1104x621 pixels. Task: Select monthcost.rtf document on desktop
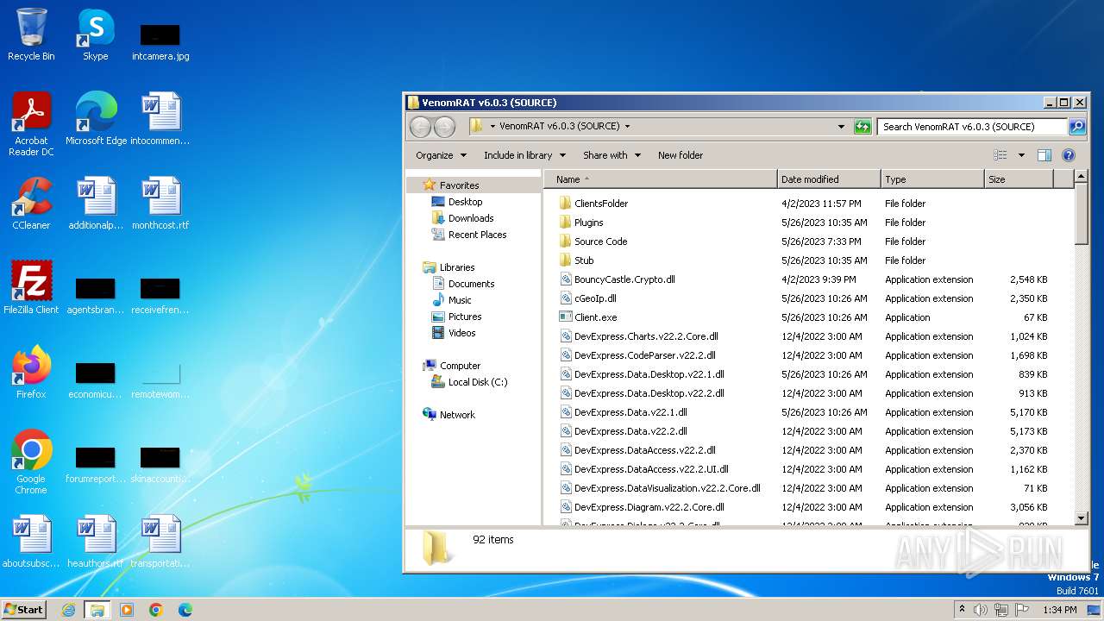coord(160,203)
